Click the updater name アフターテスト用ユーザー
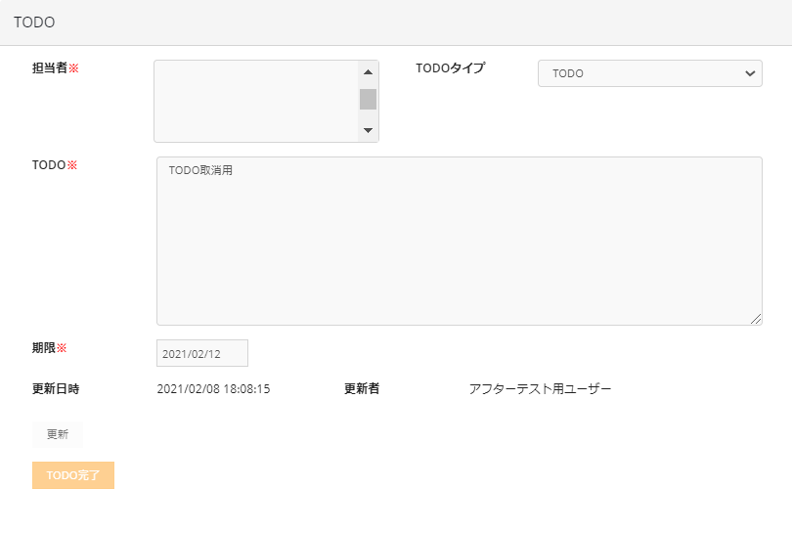This screenshot has width=792, height=534. 540,389
